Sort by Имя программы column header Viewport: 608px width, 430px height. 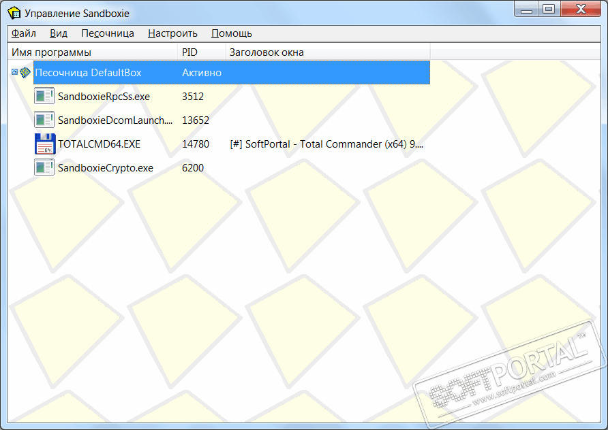(92, 52)
